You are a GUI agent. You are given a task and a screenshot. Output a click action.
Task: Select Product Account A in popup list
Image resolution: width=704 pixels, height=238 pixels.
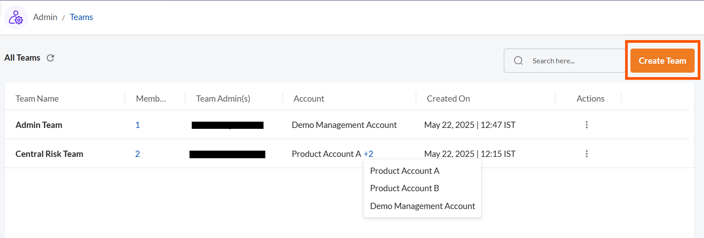point(404,171)
